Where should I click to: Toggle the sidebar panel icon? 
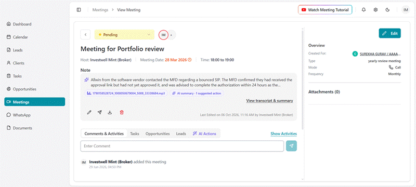tap(79, 10)
